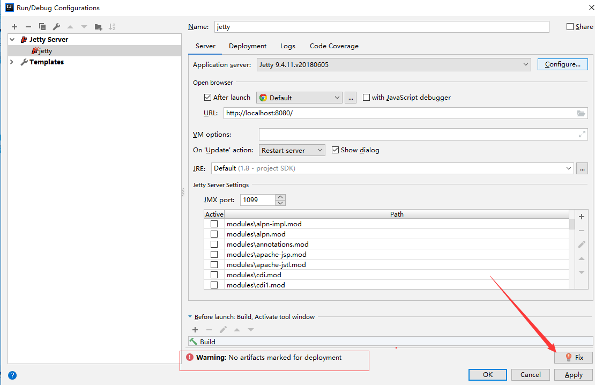The width and height of the screenshot is (595, 385).
Task: Select the jetty configuration item
Action: [94, 50]
